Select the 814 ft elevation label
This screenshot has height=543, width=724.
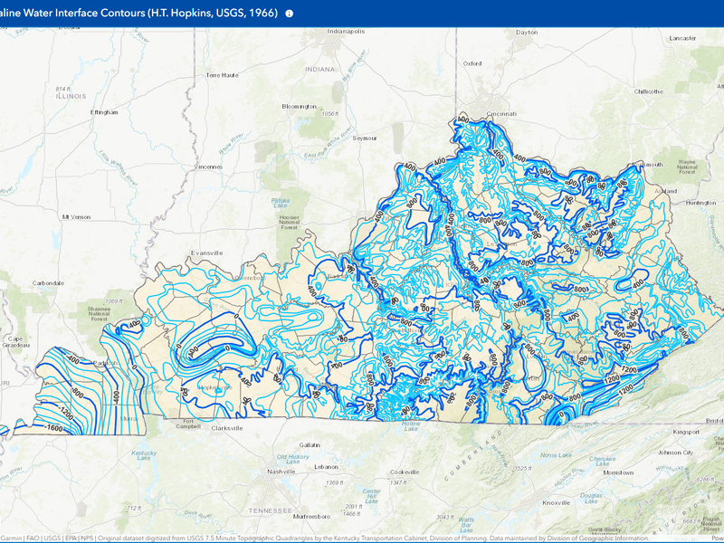pyautogui.click(x=62, y=89)
